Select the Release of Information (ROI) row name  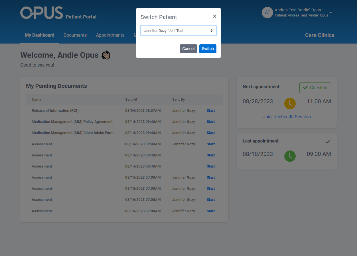[55, 111]
